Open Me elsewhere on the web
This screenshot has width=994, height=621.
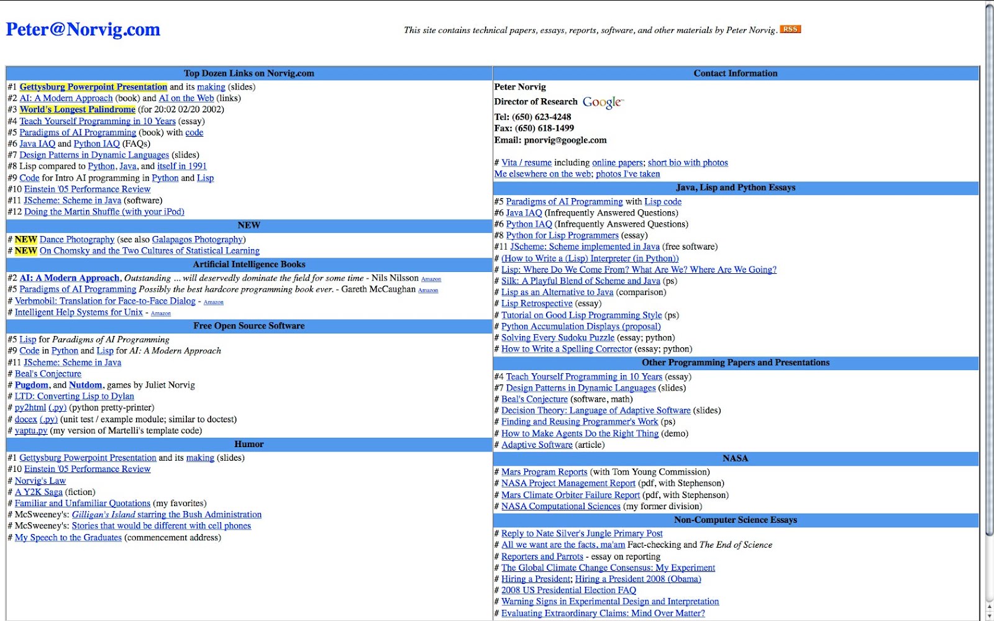pos(542,174)
